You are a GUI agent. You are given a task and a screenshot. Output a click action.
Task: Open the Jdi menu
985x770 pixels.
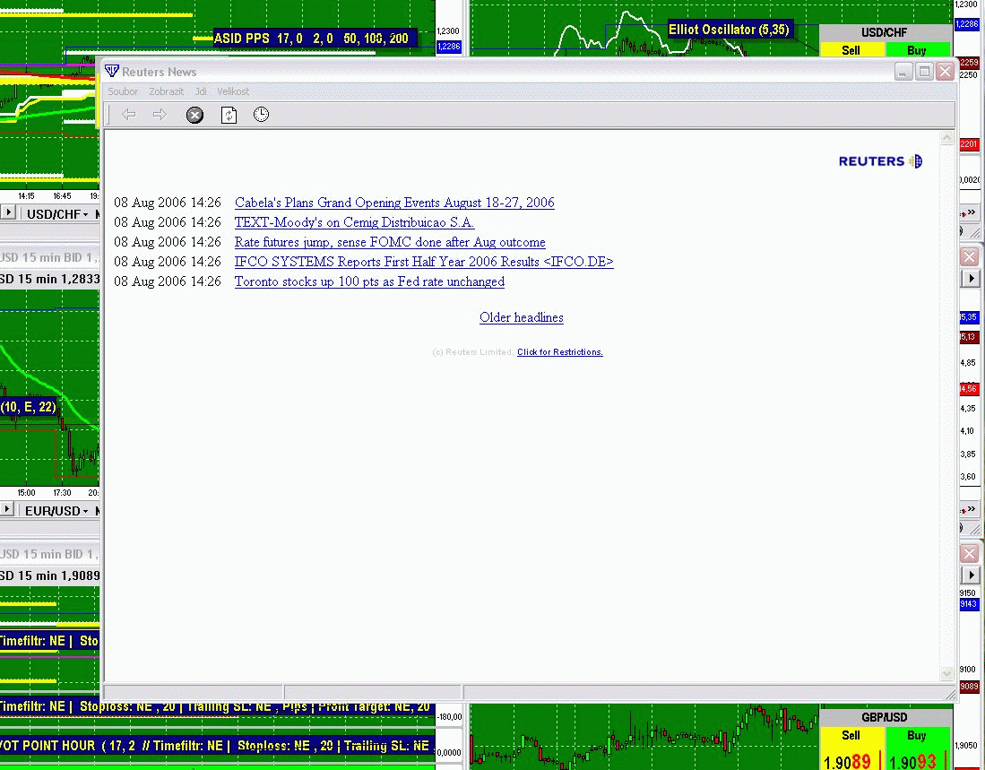coord(201,91)
